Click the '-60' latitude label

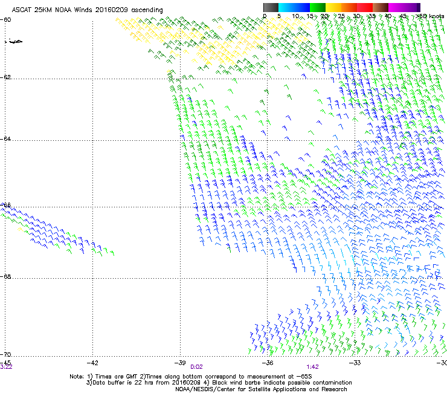point(5,20)
